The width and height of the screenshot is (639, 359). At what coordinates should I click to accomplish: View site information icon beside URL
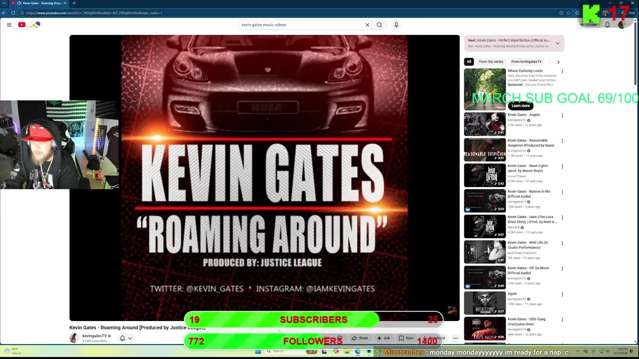click(x=22, y=13)
